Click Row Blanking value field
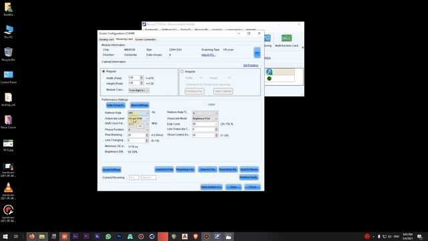Viewport: 428px width, 241px height. click(x=138, y=135)
